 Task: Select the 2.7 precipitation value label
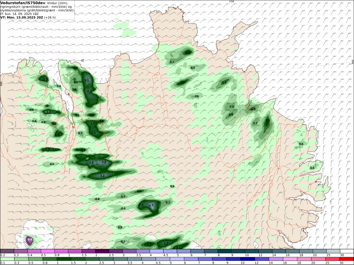click(89, 91)
